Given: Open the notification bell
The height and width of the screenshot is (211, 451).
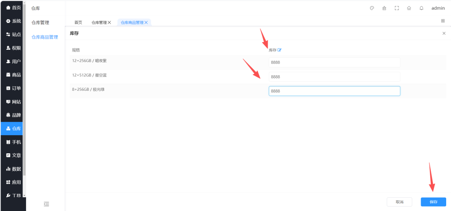Looking at the screenshot, I should [421, 8].
